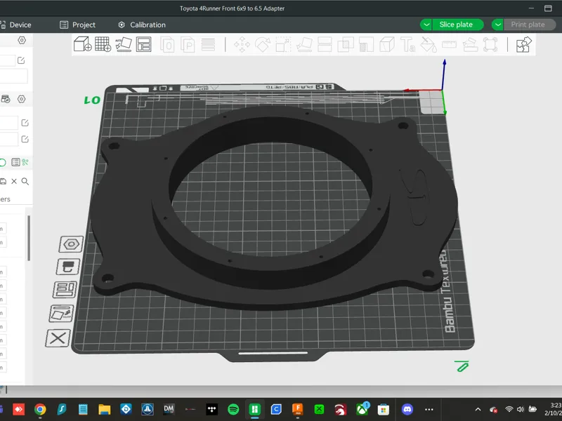
Task: Click the Add plate grid icon
Action: pos(103,44)
